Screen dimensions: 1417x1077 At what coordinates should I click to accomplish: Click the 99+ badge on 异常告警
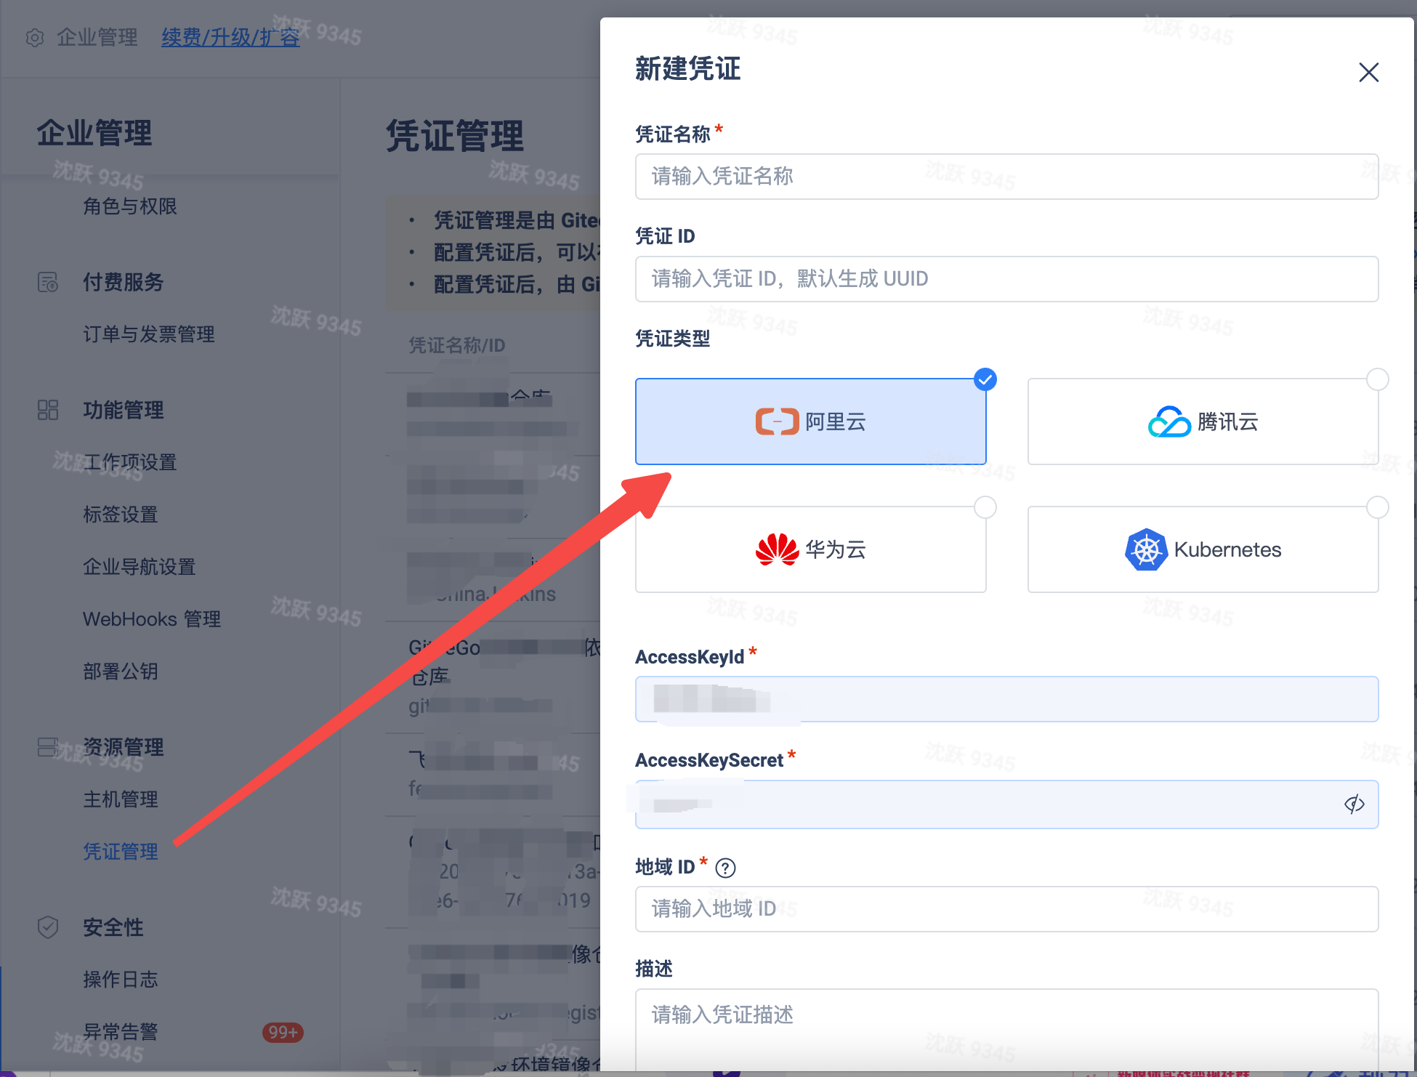pyautogui.click(x=283, y=1033)
